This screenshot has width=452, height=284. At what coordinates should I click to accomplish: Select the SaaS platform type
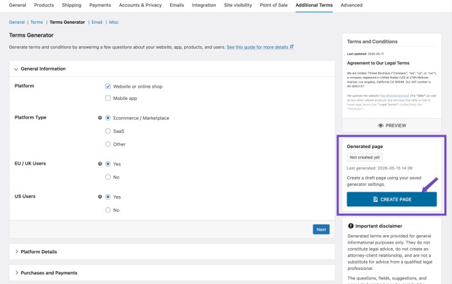tap(108, 131)
